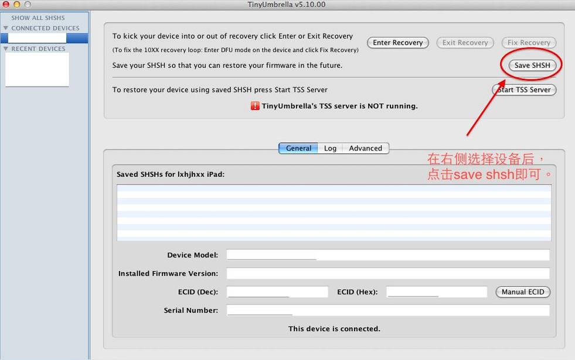The width and height of the screenshot is (575, 360).
Task: Click the red TSS server warning icon
Action: click(255, 106)
